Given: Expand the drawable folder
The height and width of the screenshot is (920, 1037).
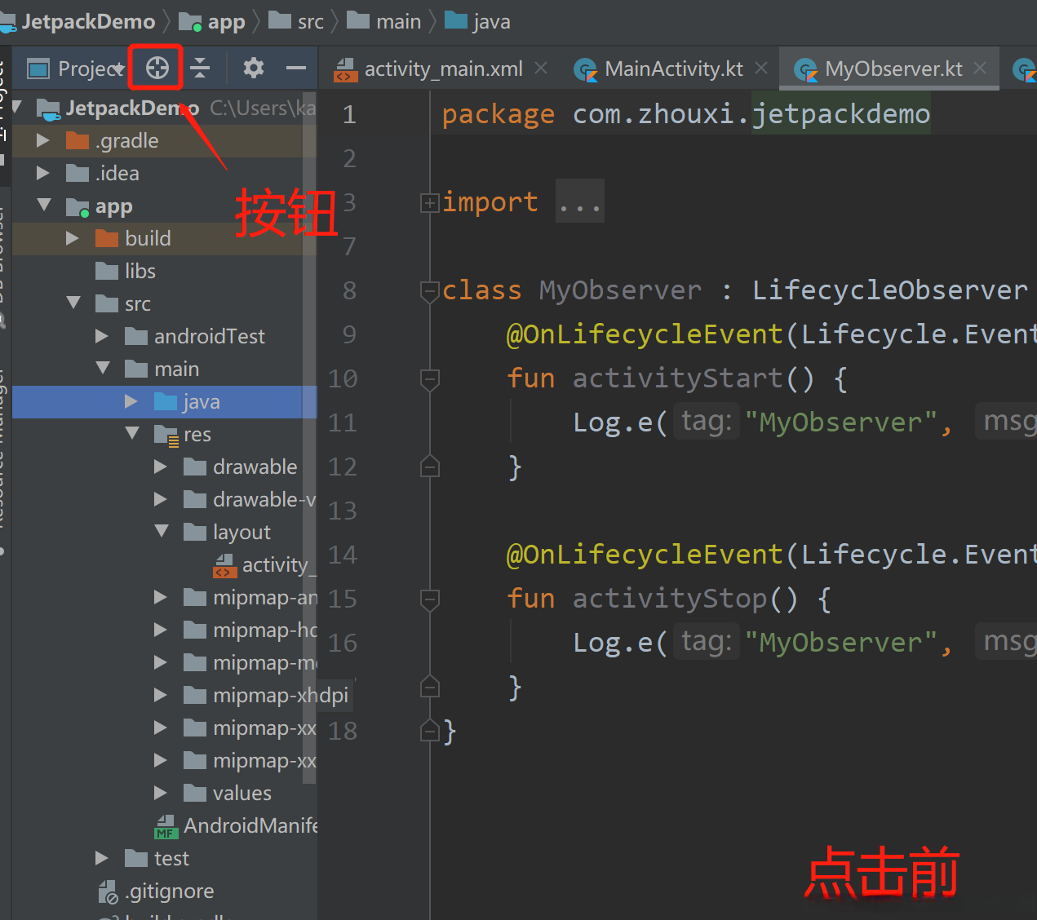Looking at the screenshot, I should pos(161,467).
